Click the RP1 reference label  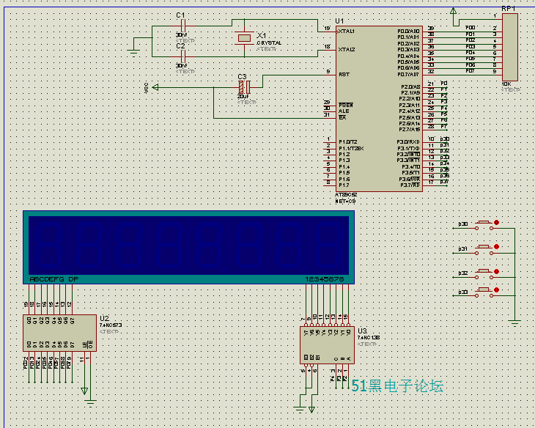pos(509,9)
